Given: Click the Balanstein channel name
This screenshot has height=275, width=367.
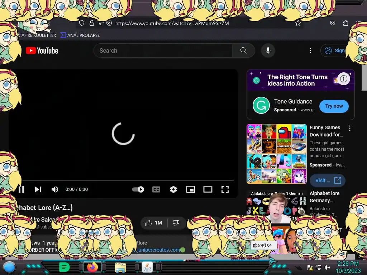Looking at the screenshot, I should coord(319,209).
